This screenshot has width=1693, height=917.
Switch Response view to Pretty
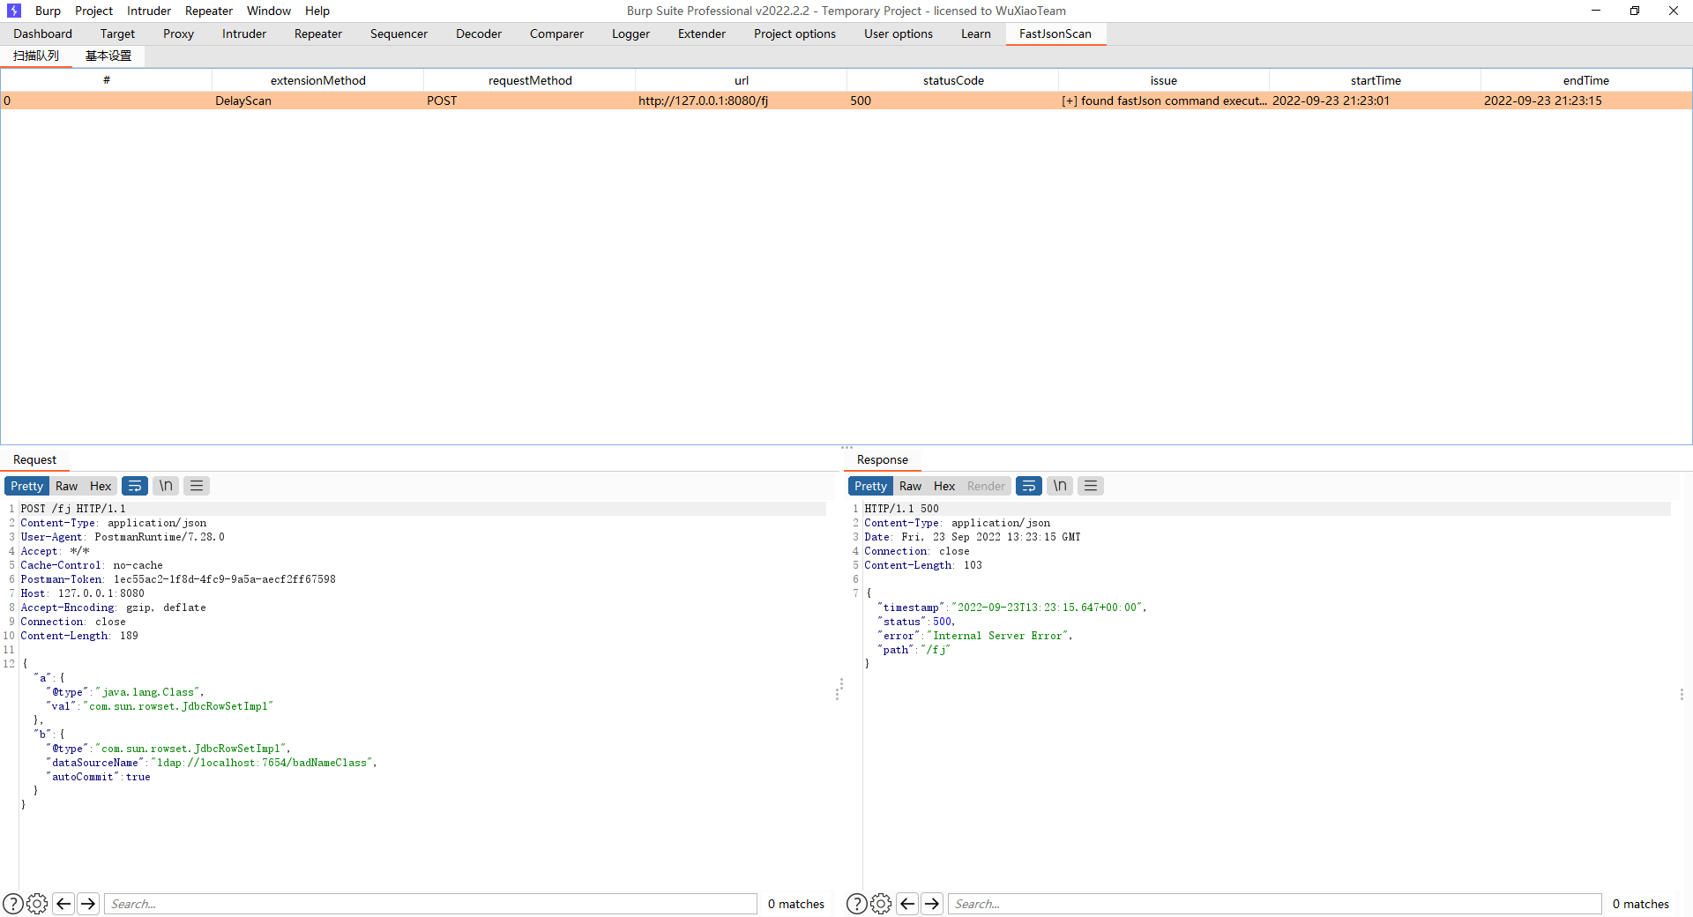pyautogui.click(x=870, y=486)
